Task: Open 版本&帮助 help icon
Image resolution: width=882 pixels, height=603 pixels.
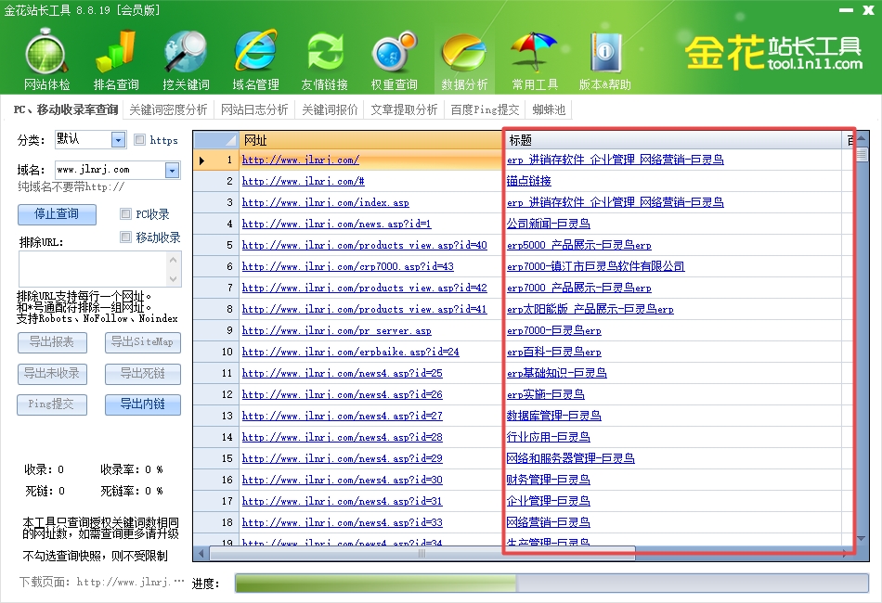Action: click(604, 58)
